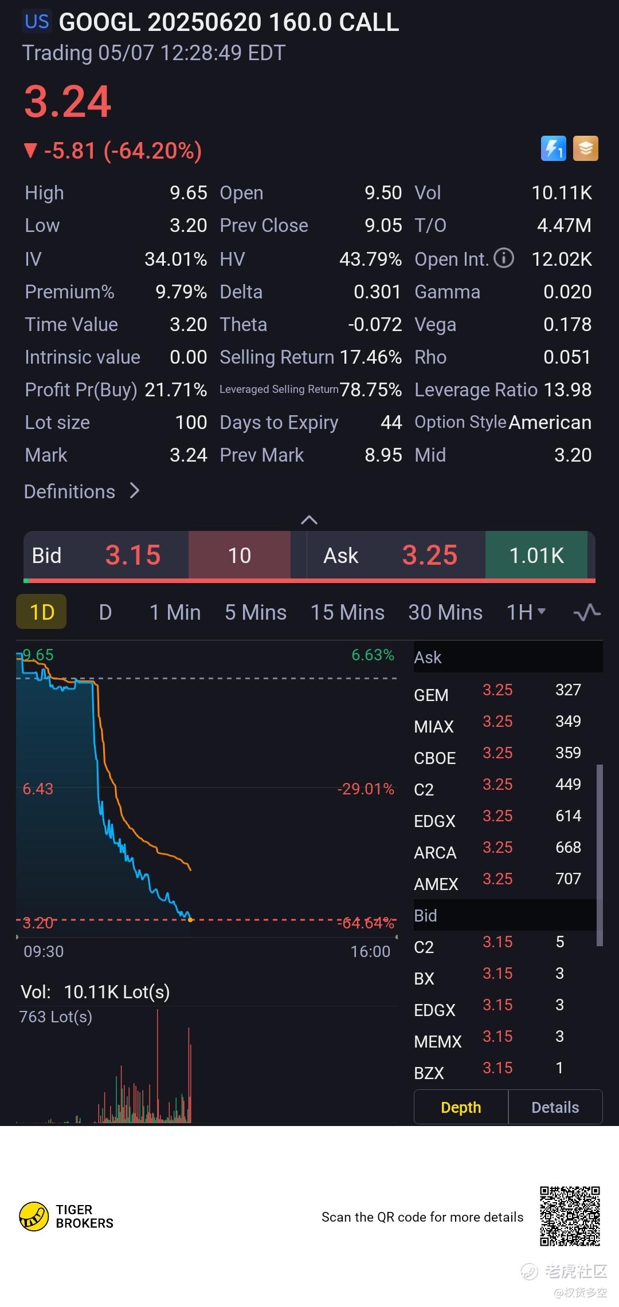Image resolution: width=619 pixels, height=1307 pixels.
Task: Tap the orange stacked layers icon
Action: coord(585,148)
